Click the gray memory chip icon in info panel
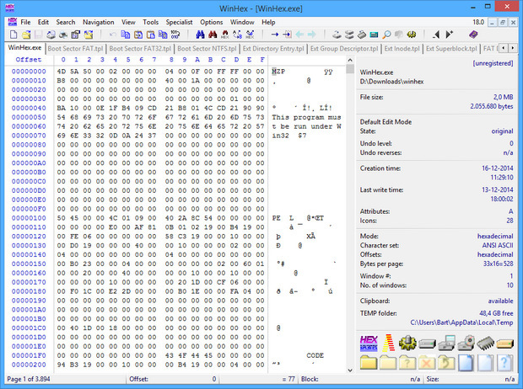Viewport: 523px width, 389px height. click(485, 344)
